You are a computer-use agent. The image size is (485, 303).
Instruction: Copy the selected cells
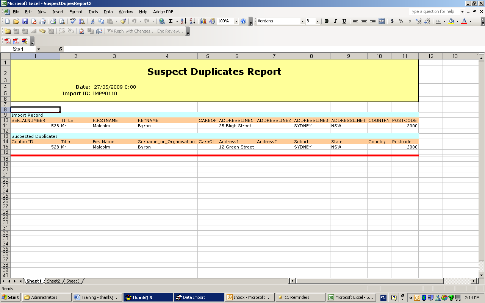102,21
